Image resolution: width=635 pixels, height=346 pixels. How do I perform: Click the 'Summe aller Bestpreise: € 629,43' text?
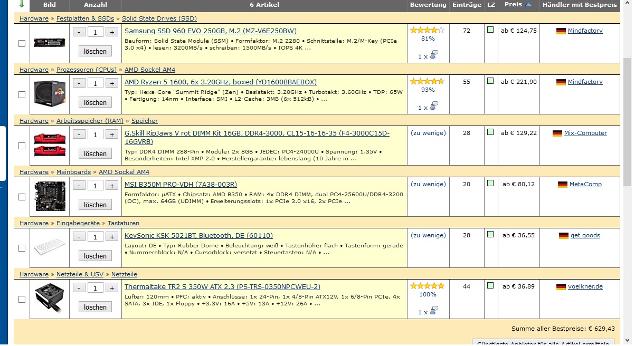pyautogui.click(x=563, y=329)
